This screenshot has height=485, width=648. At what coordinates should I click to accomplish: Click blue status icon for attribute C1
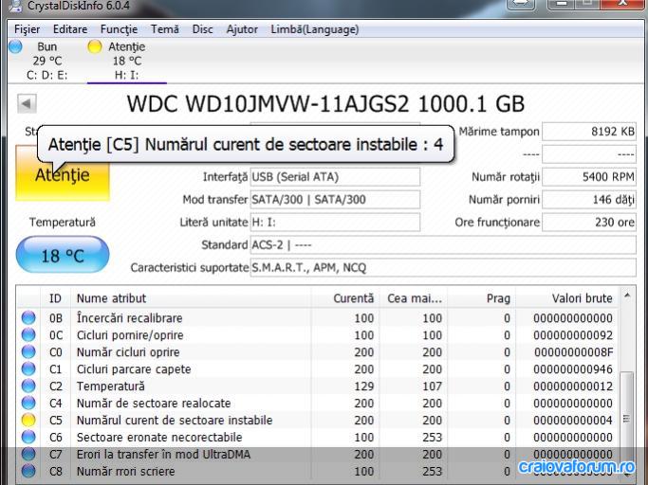pyautogui.click(x=28, y=369)
